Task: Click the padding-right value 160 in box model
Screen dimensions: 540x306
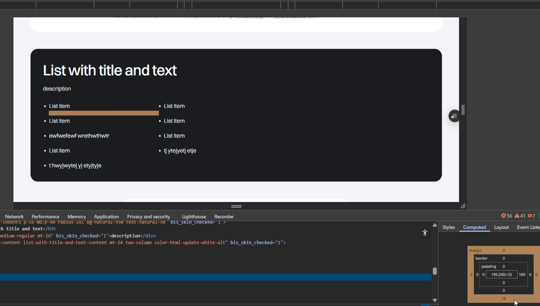Action: point(522,275)
